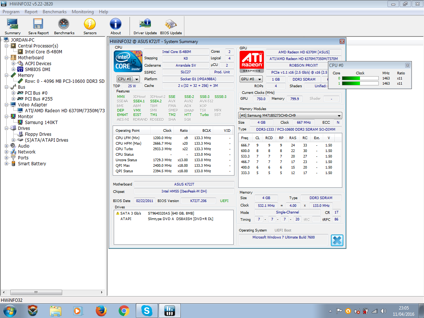Image resolution: width=424 pixels, height=318 pixels.
Task: Open the Sensors lightning icon
Action: pyautogui.click(x=90, y=26)
